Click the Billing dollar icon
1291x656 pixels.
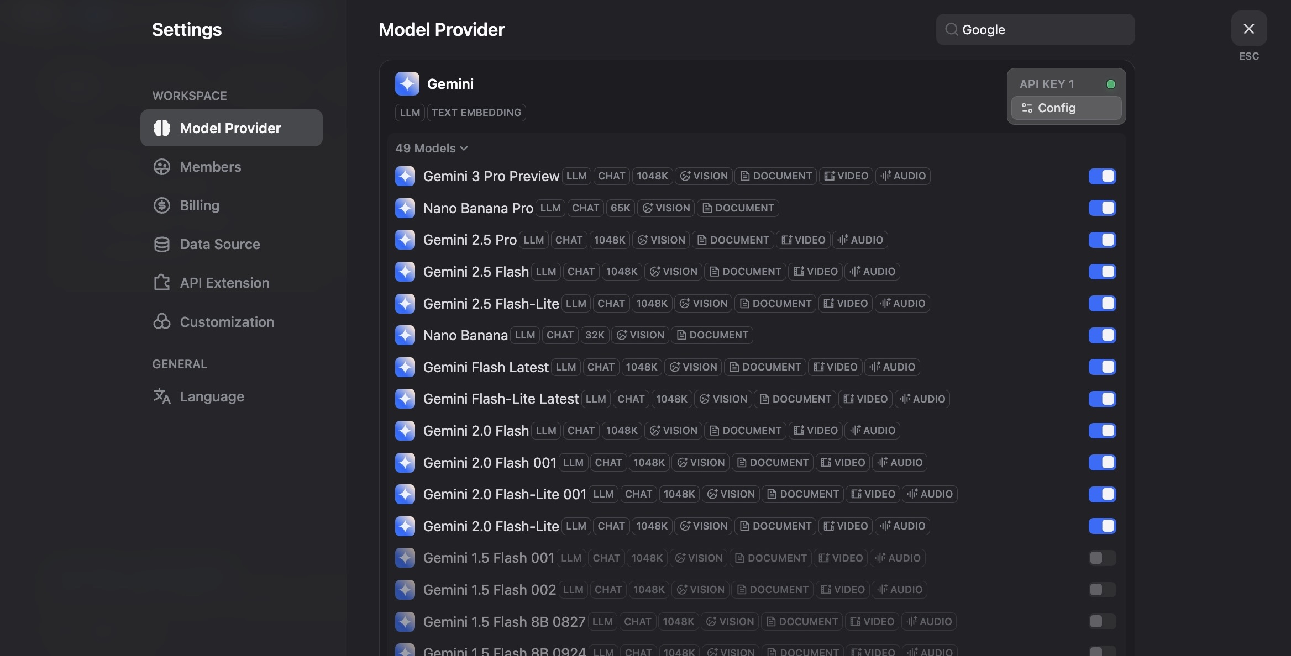pos(161,205)
